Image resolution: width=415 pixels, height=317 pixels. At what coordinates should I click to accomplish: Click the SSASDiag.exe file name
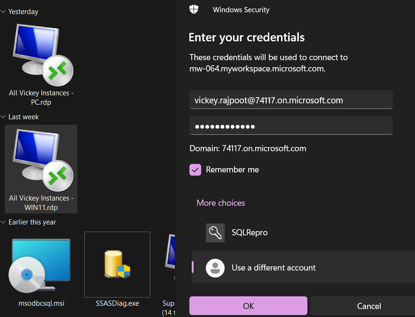pyautogui.click(x=117, y=303)
